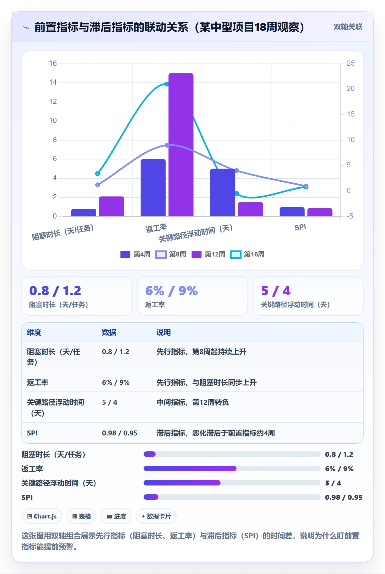Click the blue 关键路径浮动时间 第4周 bar
Image resolution: width=385 pixels, height=574 pixels.
click(223, 192)
